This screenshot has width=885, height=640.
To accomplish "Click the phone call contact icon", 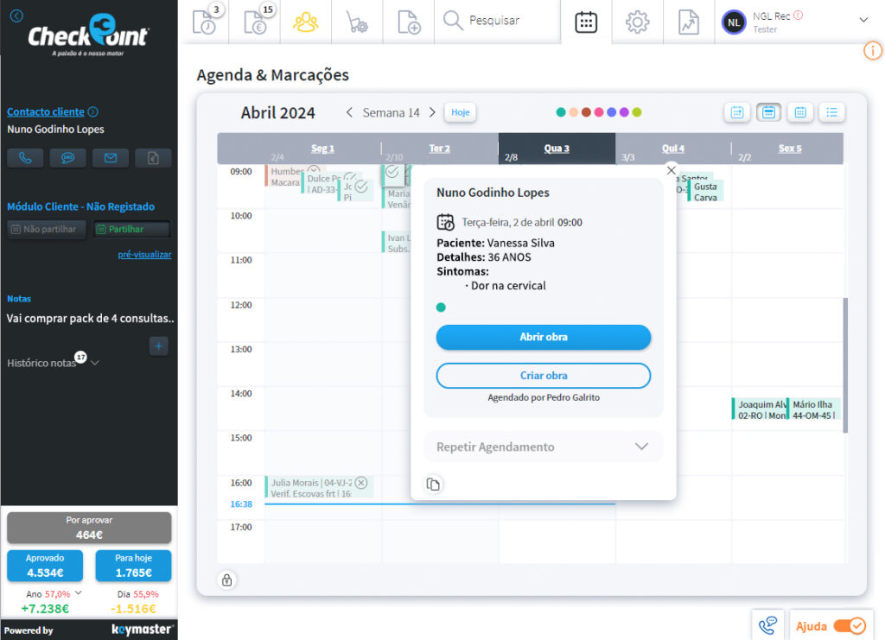I will pyautogui.click(x=25, y=158).
